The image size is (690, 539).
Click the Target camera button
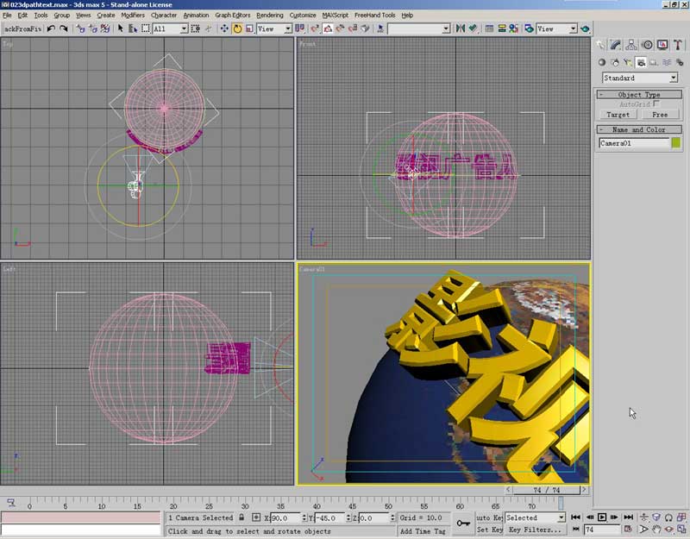tap(618, 114)
